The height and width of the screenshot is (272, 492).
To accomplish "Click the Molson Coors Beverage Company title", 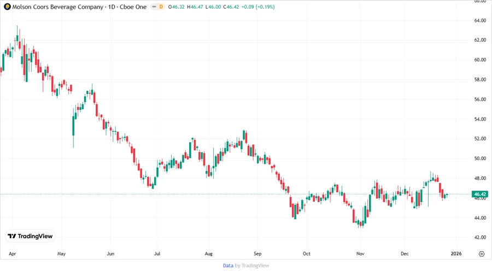I will click(58, 7).
